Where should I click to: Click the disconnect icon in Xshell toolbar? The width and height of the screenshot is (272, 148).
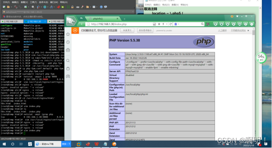point(16,7)
